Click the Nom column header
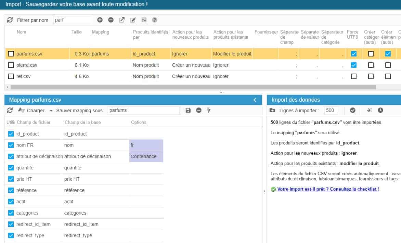Viewport: 401px width, 243px height. point(21,32)
